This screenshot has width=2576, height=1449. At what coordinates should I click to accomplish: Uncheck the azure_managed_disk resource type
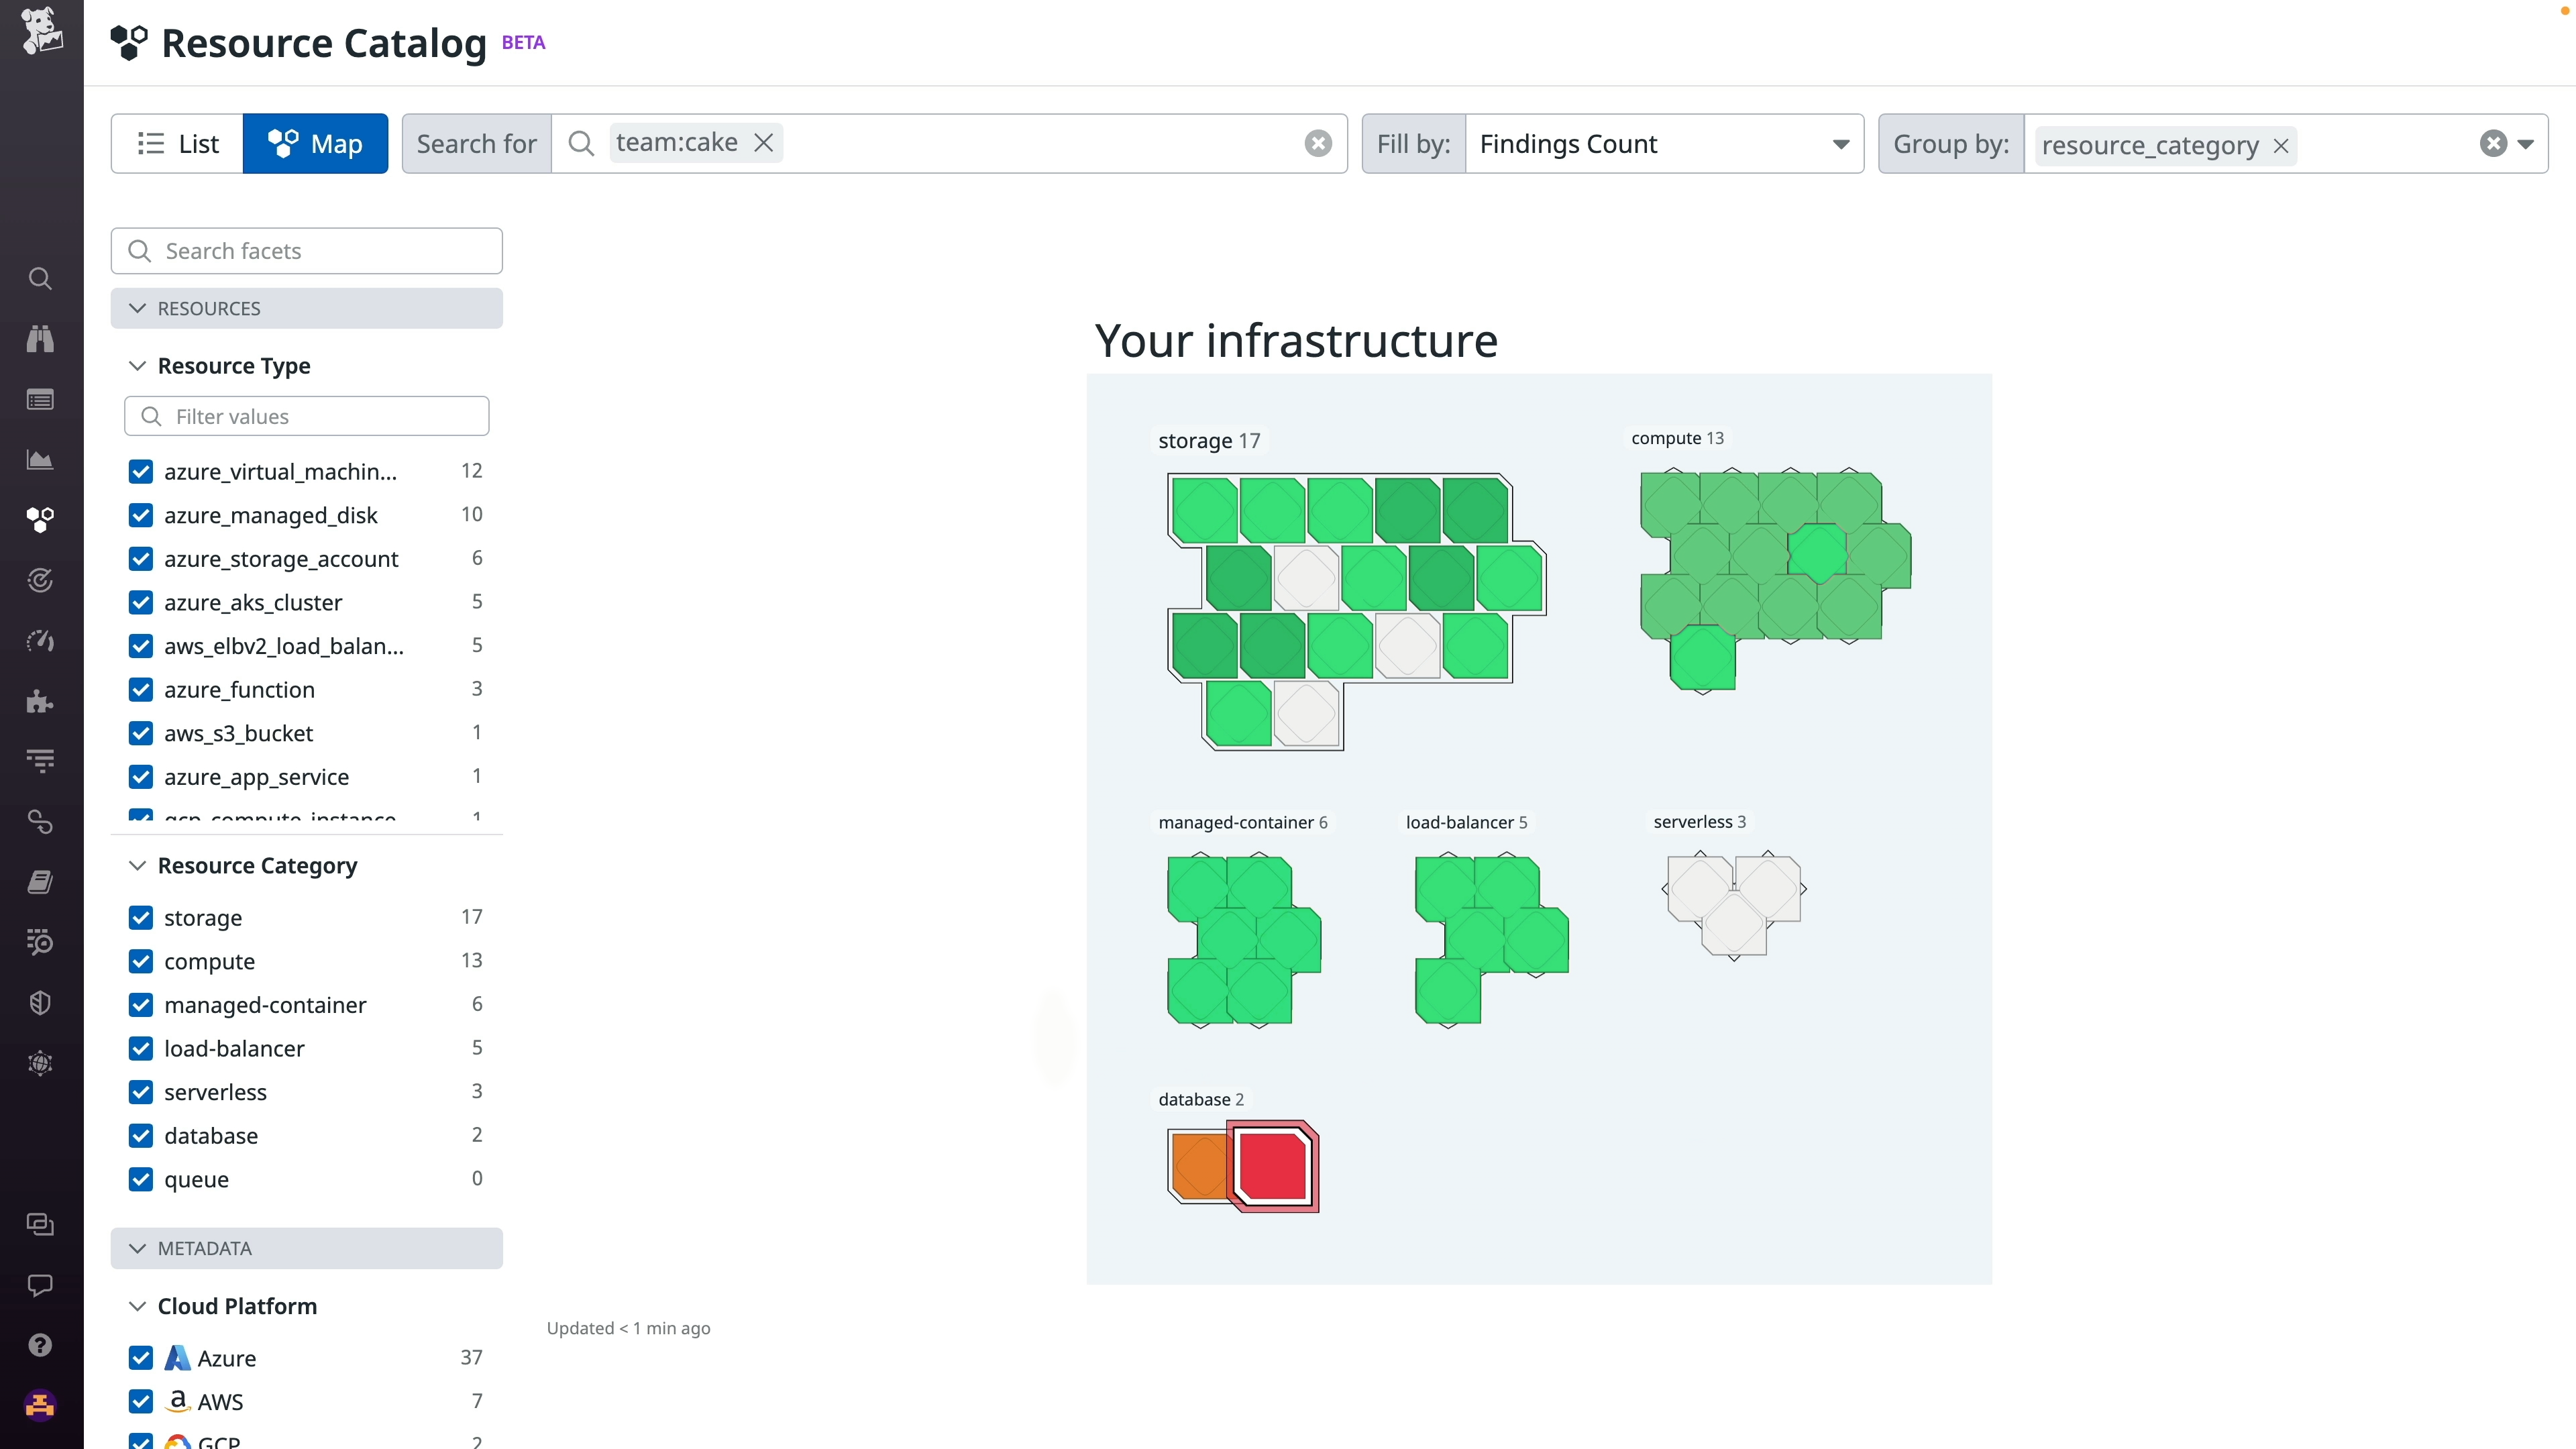click(x=141, y=515)
